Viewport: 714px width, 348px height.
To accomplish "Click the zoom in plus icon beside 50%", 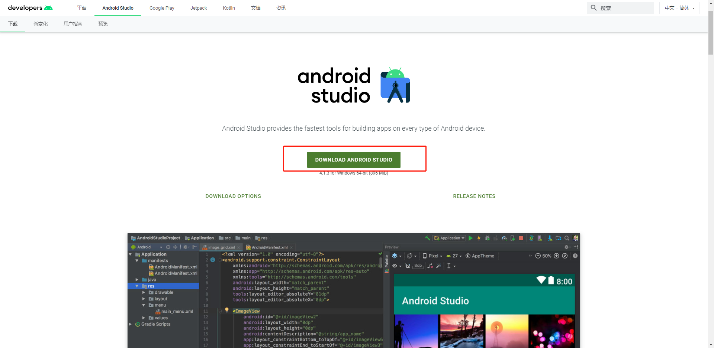I will pyautogui.click(x=556, y=256).
